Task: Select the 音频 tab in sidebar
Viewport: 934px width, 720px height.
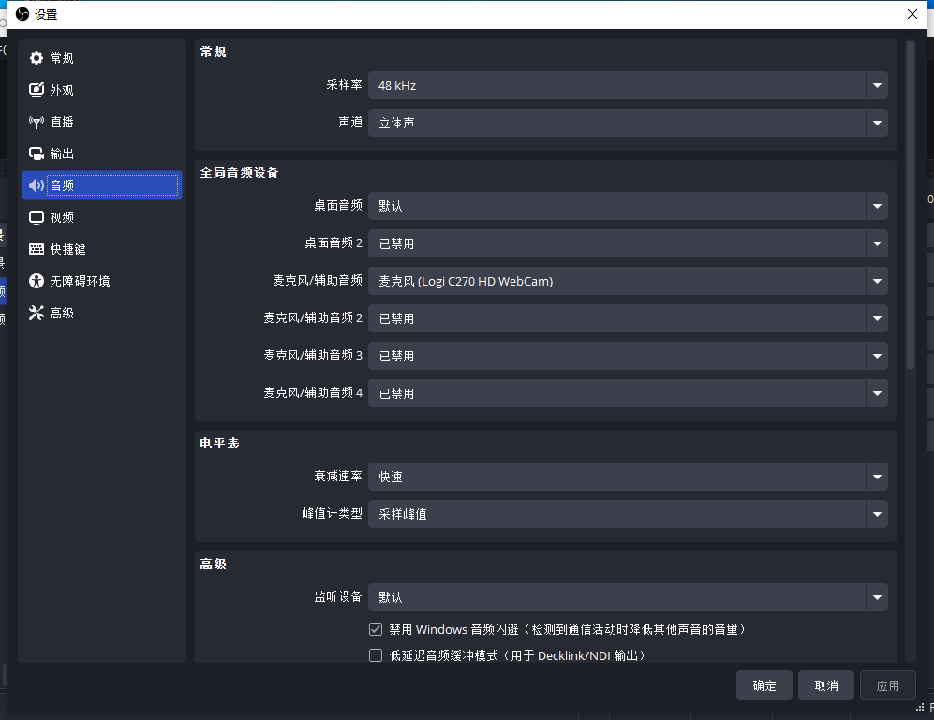Action: 101,185
